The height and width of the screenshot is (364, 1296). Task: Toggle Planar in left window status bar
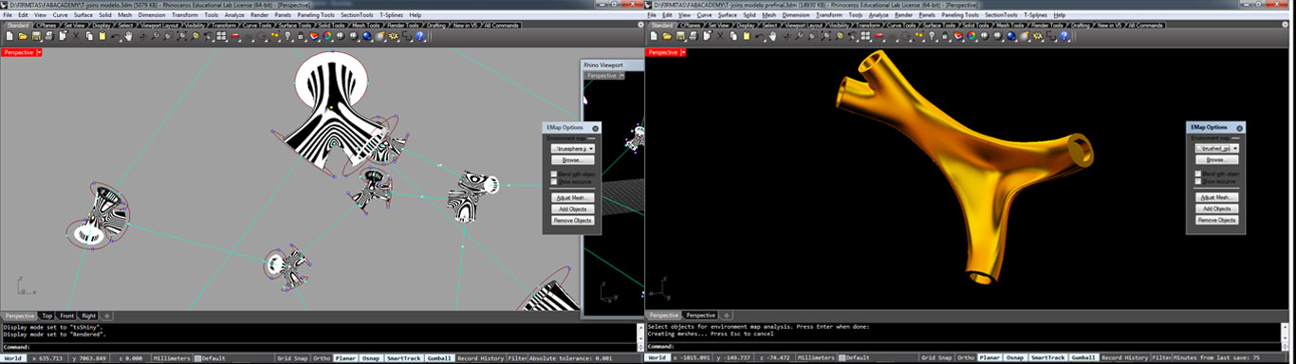[345, 358]
